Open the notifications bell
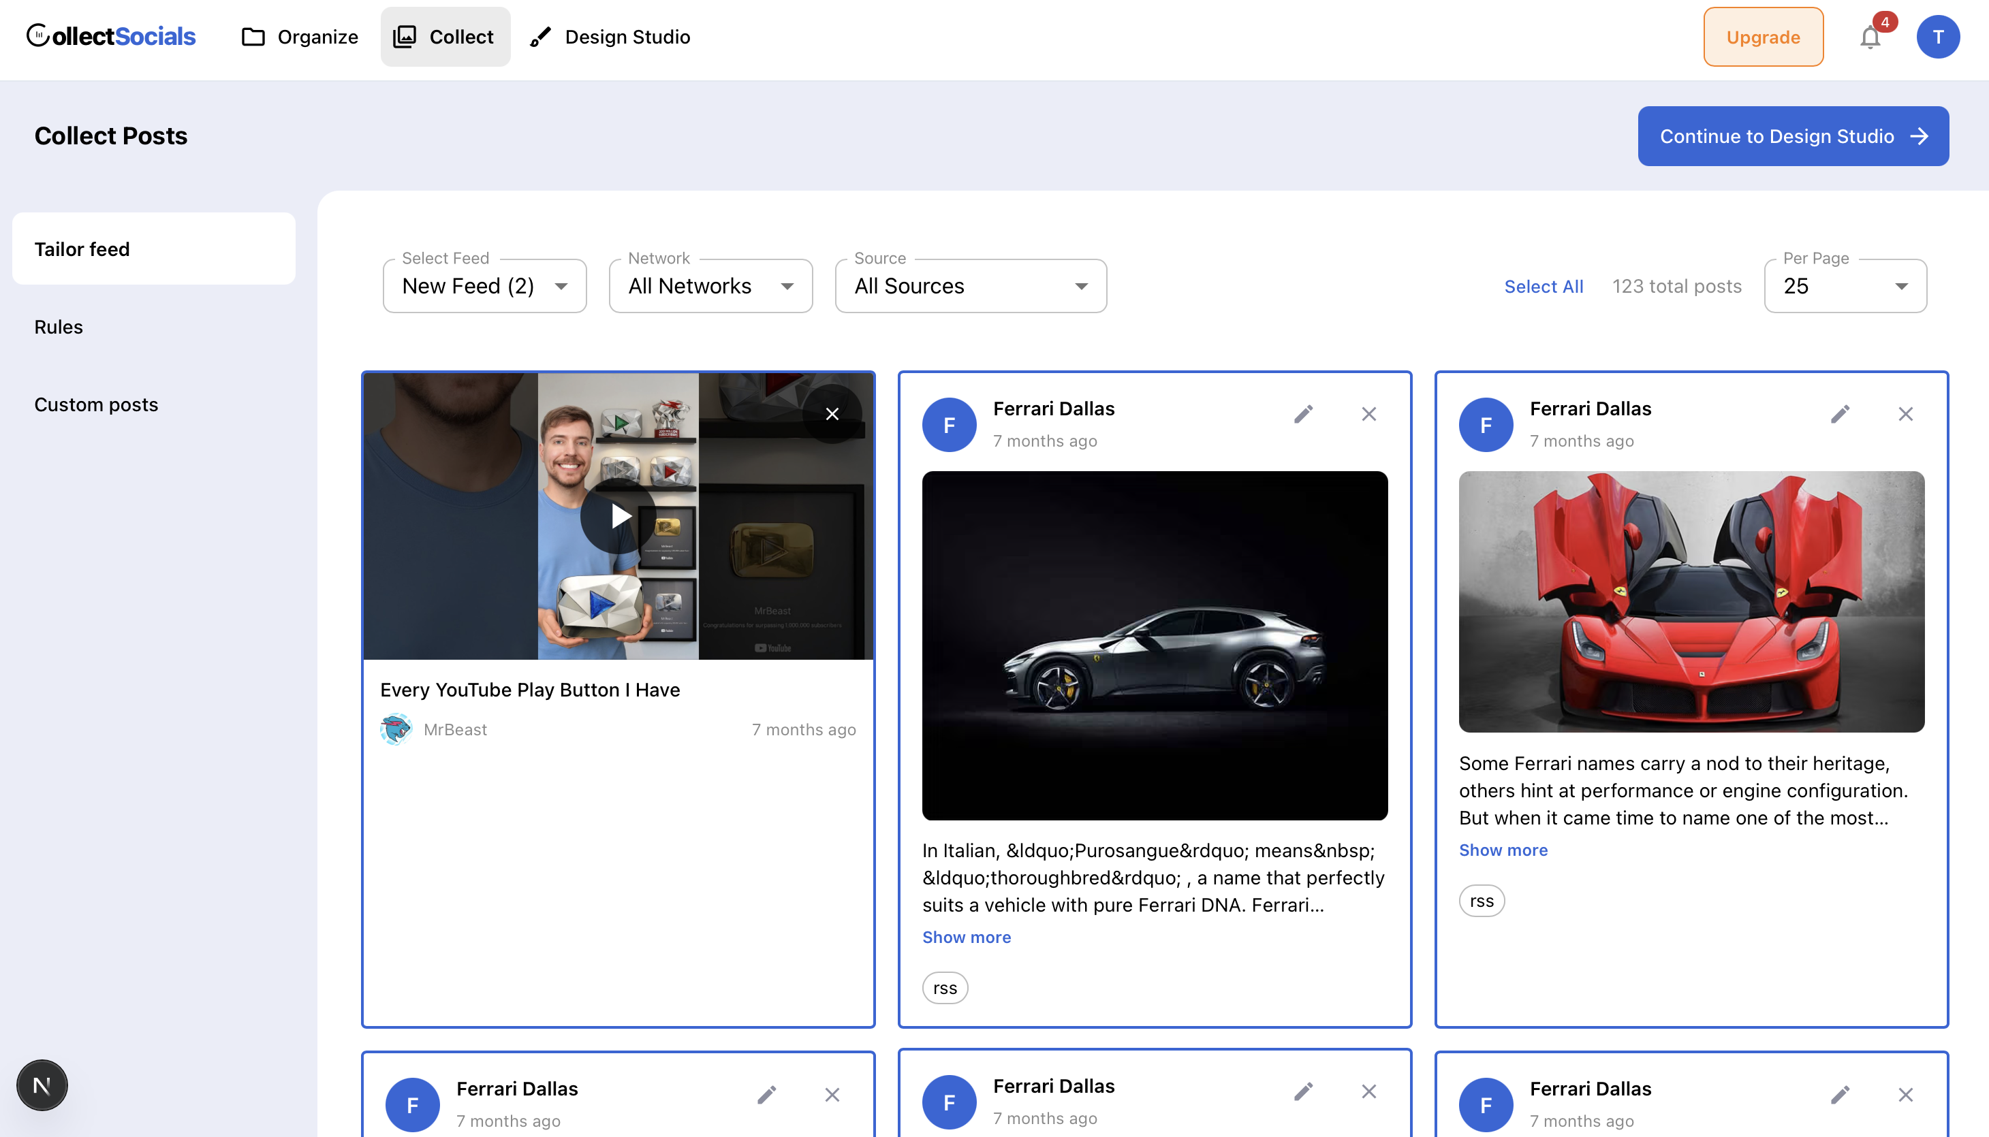The height and width of the screenshot is (1137, 1989). [1870, 37]
